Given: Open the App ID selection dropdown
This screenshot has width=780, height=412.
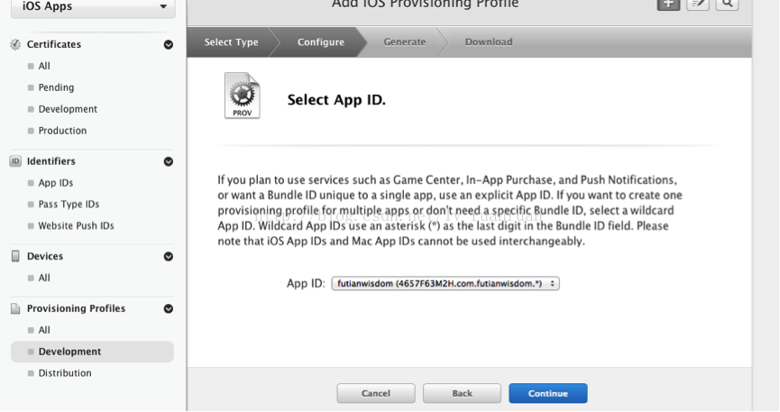Looking at the screenshot, I should tap(445, 283).
